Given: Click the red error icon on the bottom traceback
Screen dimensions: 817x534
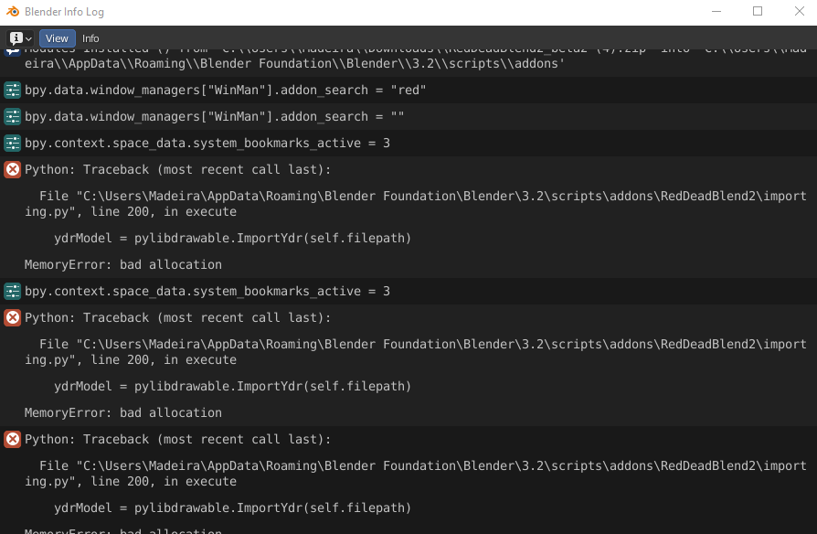Looking at the screenshot, I should point(13,439).
